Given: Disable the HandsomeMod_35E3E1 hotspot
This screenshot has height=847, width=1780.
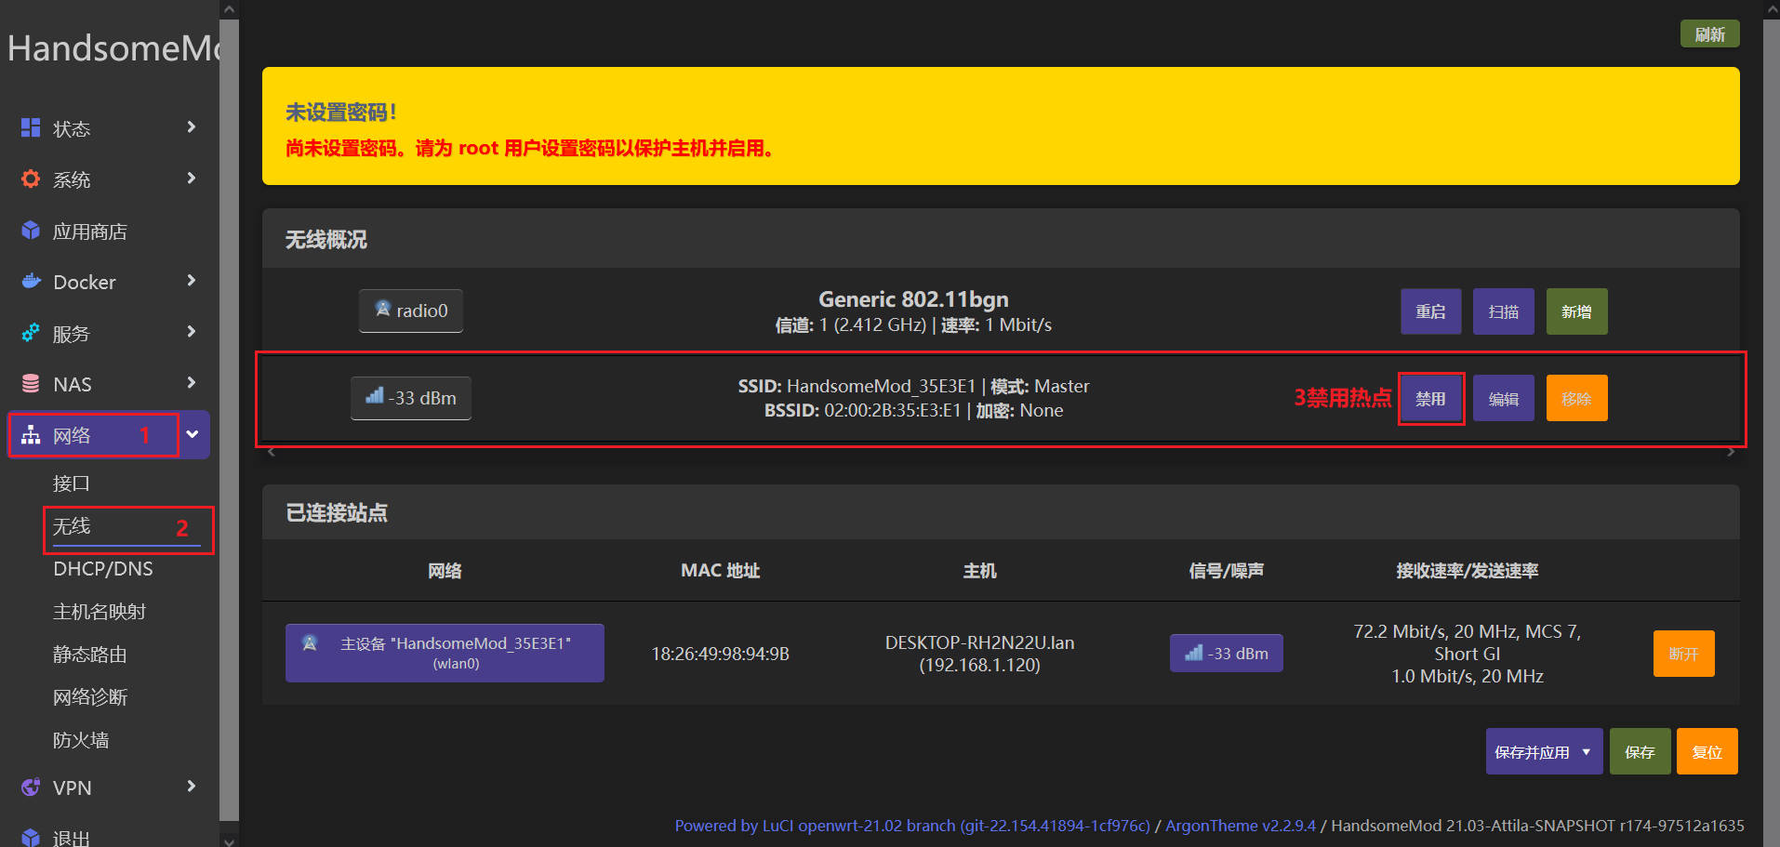Looking at the screenshot, I should point(1430,399).
